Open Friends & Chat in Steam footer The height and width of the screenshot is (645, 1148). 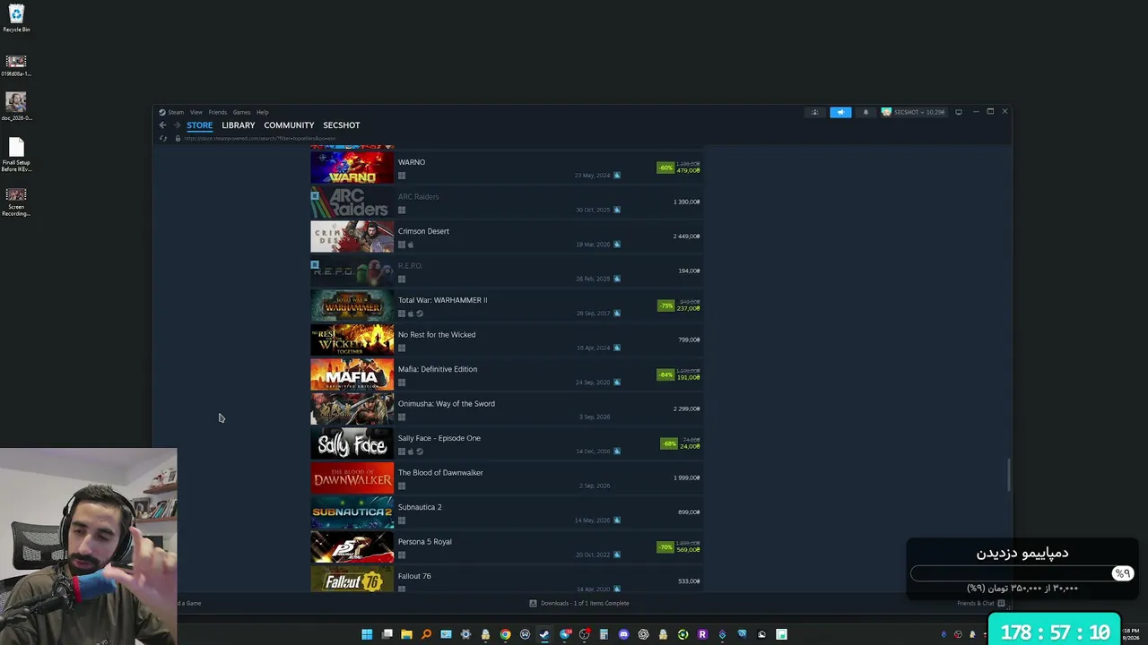(981, 603)
